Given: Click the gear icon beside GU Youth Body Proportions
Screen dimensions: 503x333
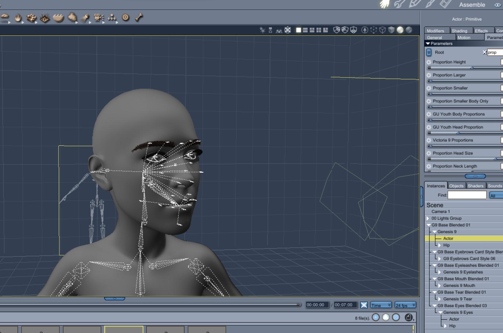Looking at the screenshot, I should (x=429, y=114).
